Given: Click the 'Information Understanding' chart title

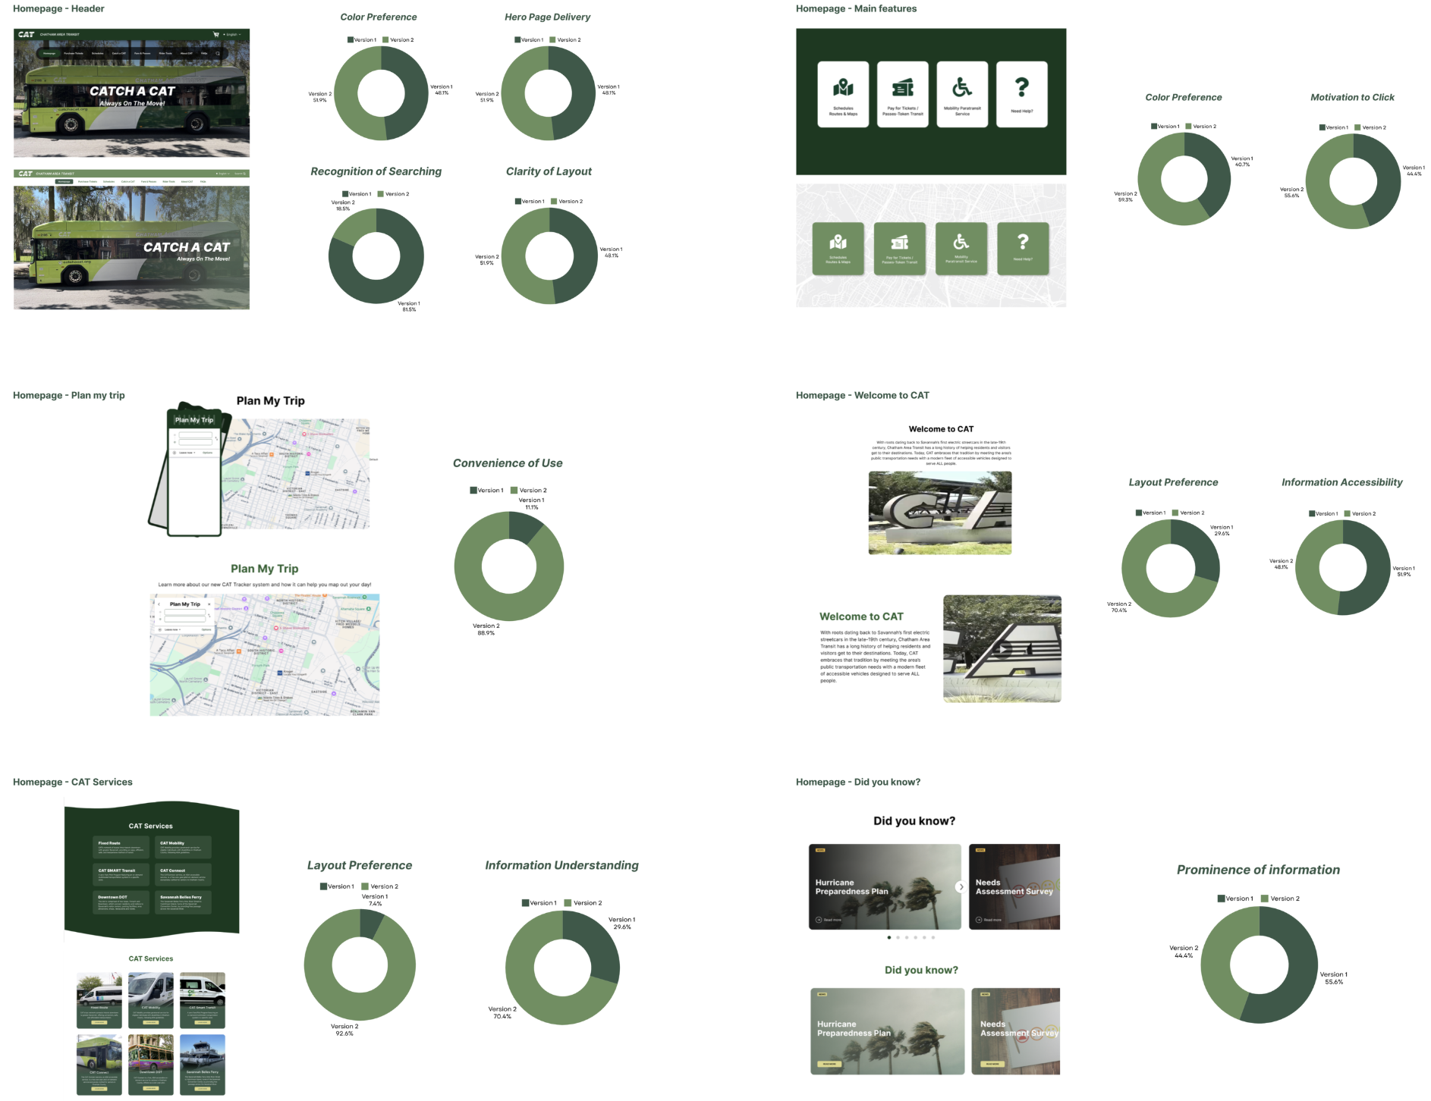Looking at the screenshot, I should (x=561, y=865).
